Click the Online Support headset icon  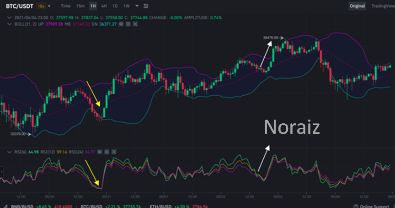(x=356, y=206)
